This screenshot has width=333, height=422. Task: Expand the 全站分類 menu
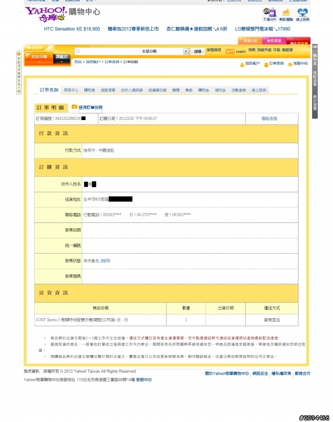click(39, 59)
